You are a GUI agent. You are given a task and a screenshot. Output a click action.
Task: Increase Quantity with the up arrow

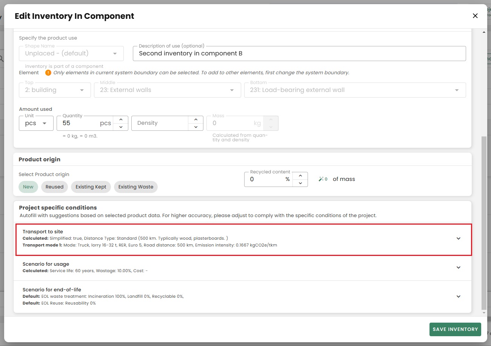(121, 119)
